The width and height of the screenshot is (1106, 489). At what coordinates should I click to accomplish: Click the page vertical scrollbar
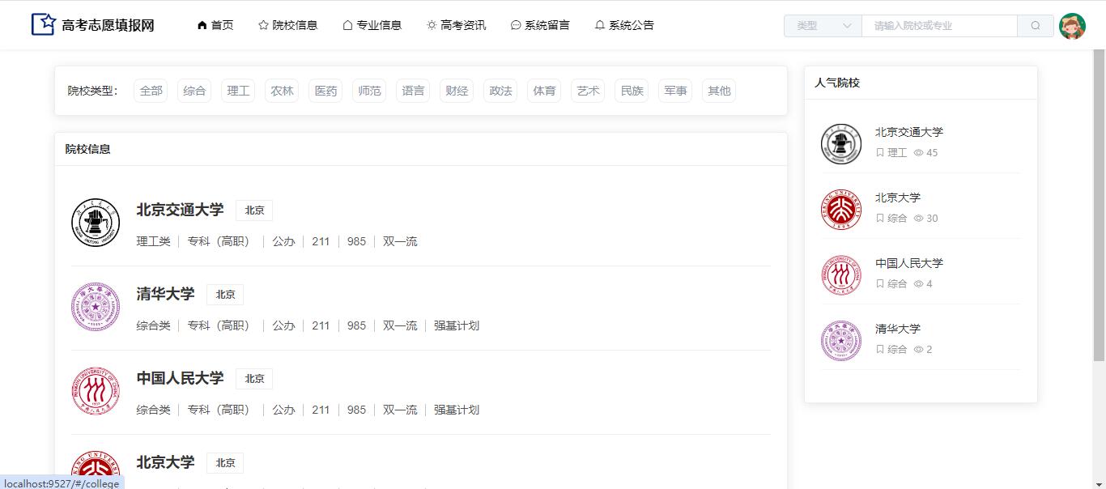(1100, 205)
